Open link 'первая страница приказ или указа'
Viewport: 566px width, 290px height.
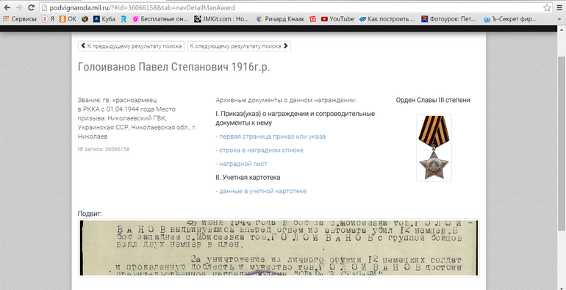271,137
